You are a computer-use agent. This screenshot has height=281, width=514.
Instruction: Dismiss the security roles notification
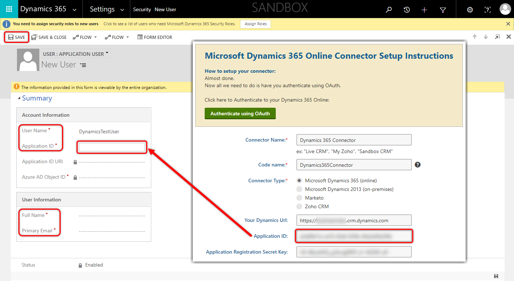508,24
